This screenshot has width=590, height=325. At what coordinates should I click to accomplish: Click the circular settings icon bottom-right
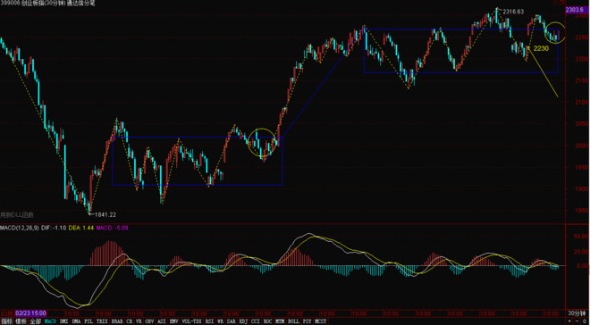[585, 321]
